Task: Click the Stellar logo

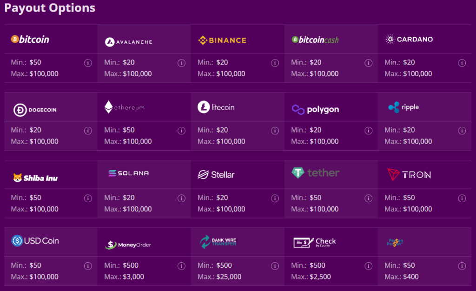Action: (216, 174)
